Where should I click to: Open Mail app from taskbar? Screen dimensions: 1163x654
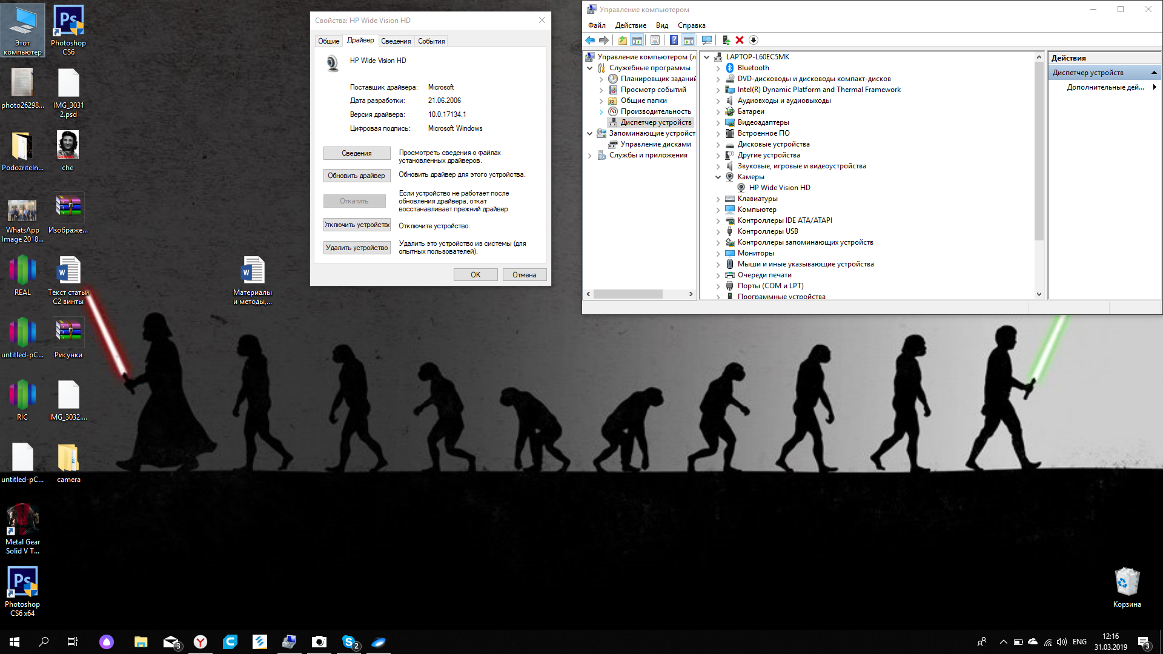tap(171, 642)
